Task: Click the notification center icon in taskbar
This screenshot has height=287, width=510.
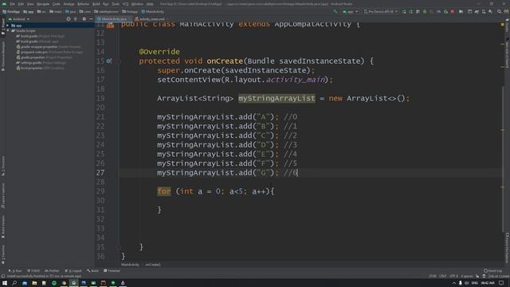Action: click(x=501, y=283)
